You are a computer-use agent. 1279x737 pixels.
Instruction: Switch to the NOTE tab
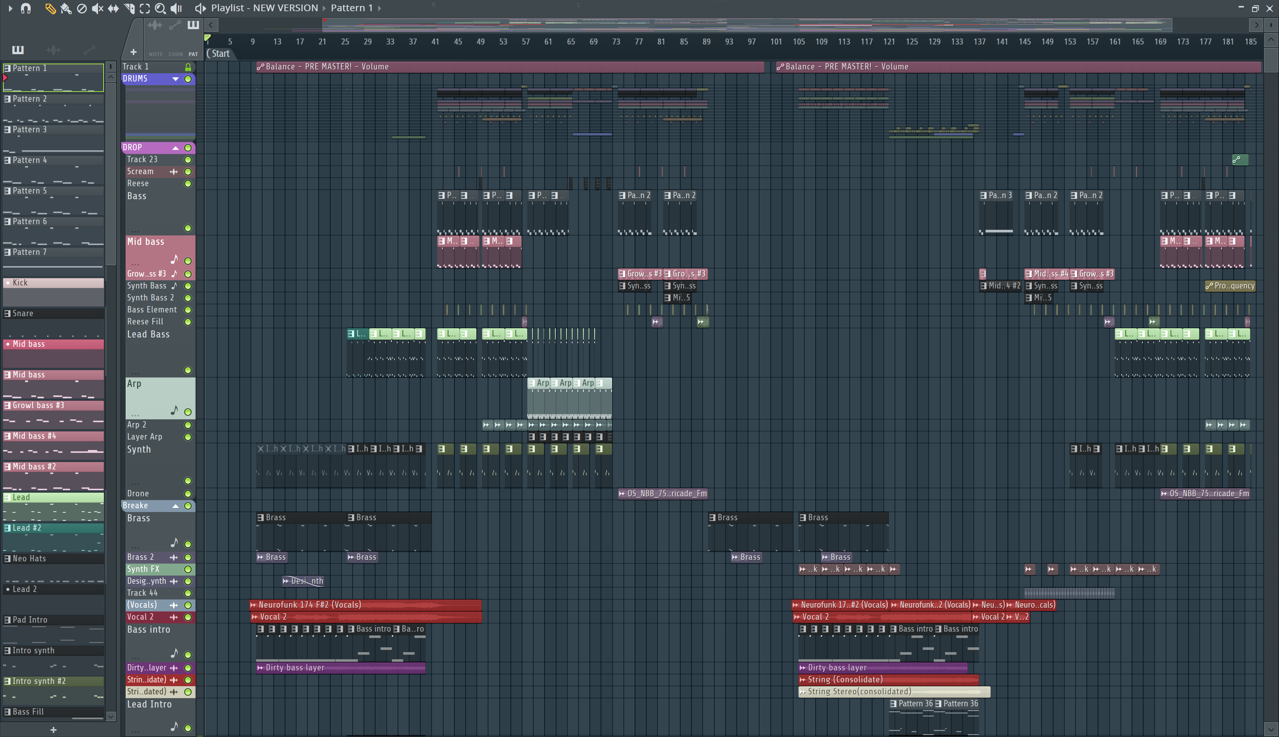tap(156, 54)
